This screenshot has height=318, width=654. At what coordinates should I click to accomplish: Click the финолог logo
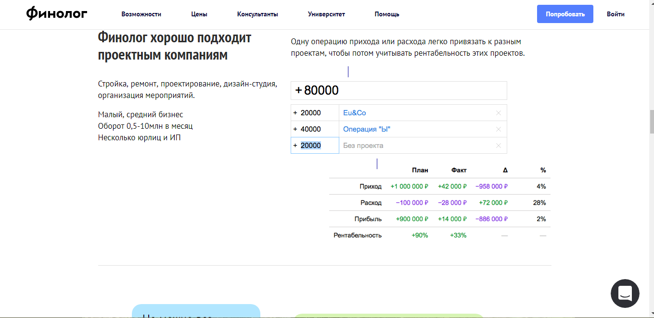tap(56, 13)
